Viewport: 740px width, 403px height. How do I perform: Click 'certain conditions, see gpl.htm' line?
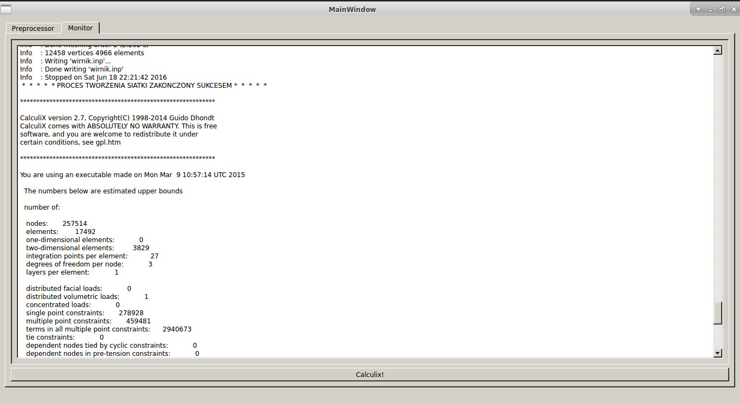[x=70, y=142]
